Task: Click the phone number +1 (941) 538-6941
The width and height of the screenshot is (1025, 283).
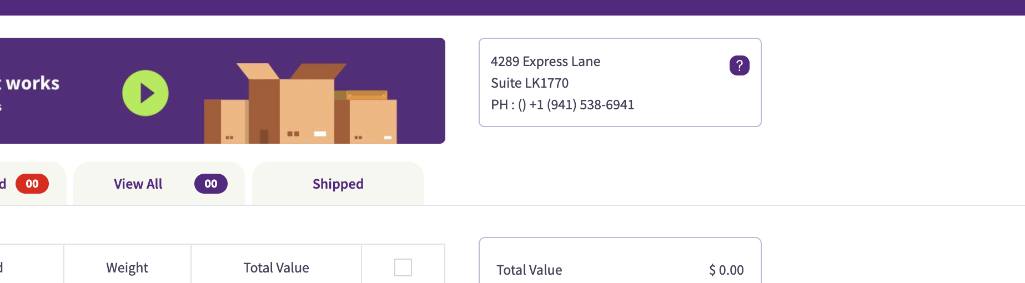Action: click(x=581, y=105)
